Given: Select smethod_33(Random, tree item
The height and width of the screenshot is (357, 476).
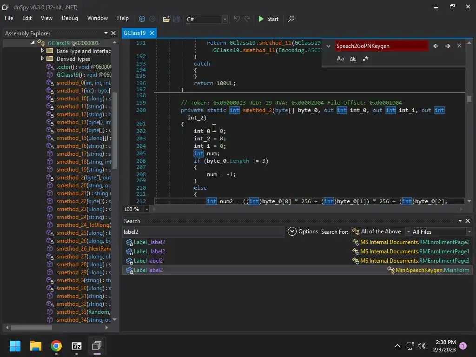Looking at the screenshot, I should (x=84, y=312).
